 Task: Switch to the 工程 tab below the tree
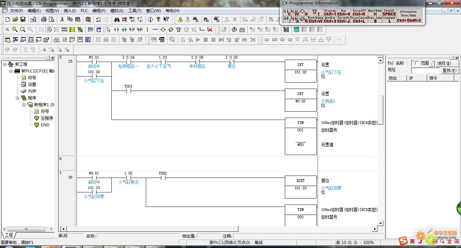click(x=9, y=235)
